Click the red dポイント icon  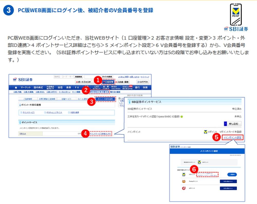pos(184,188)
